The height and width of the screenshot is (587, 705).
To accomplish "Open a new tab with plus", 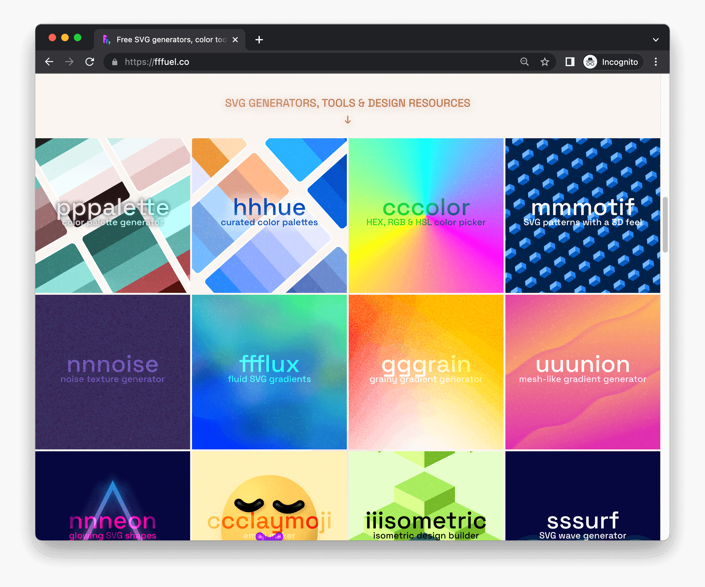I will point(259,40).
